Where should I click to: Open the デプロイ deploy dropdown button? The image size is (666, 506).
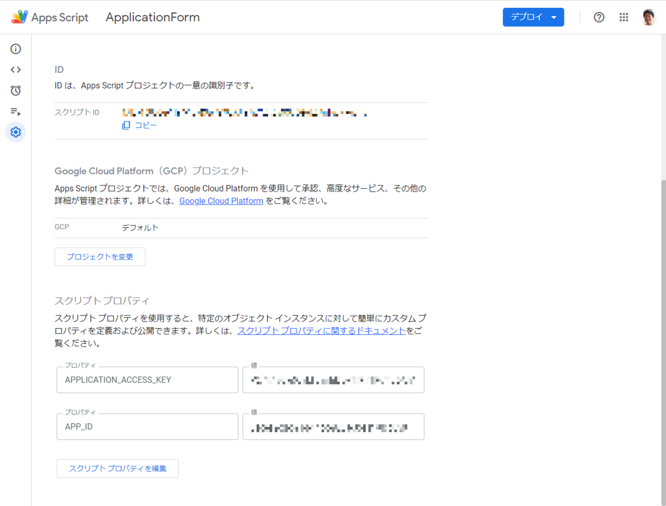click(533, 17)
